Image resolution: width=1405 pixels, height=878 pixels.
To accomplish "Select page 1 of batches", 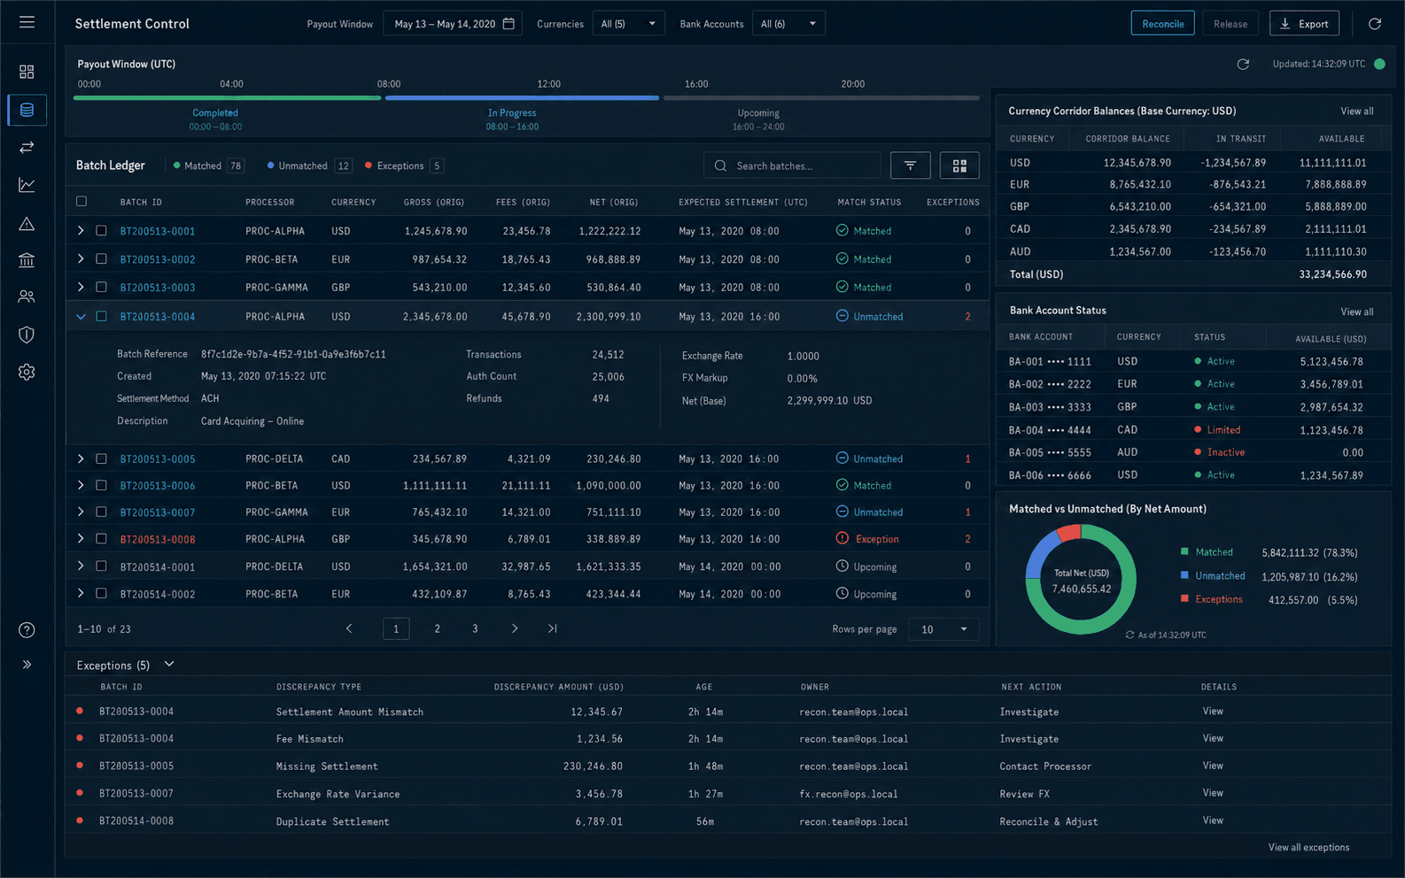I will click(396, 628).
